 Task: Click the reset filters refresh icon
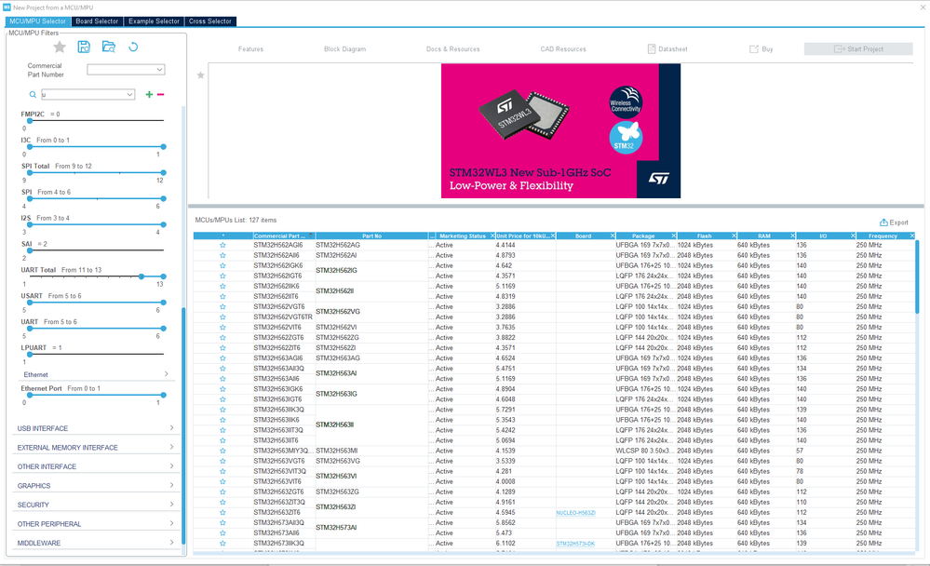133,47
